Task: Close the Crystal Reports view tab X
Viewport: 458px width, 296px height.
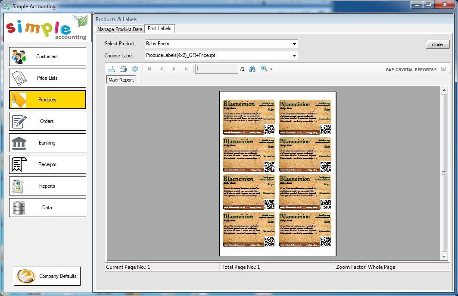Action: pyautogui.click(x=443, y=69)
